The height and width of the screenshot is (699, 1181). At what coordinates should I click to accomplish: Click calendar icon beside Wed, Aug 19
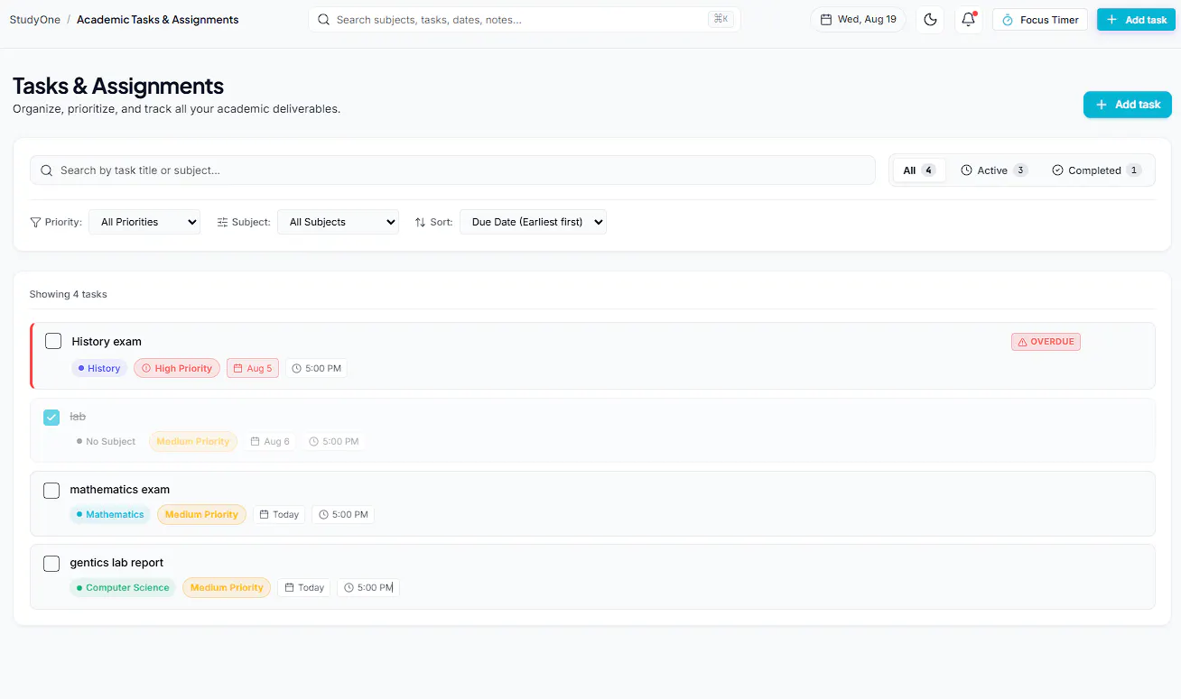(x=826, y=19)
